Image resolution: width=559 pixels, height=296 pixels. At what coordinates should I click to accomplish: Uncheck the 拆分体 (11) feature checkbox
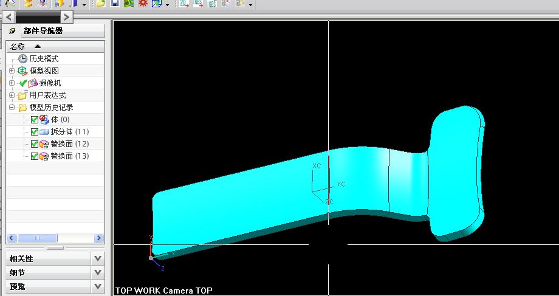tap(35, 132)
